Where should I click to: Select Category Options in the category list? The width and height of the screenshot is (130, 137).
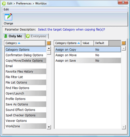click(x=25, y=50)
